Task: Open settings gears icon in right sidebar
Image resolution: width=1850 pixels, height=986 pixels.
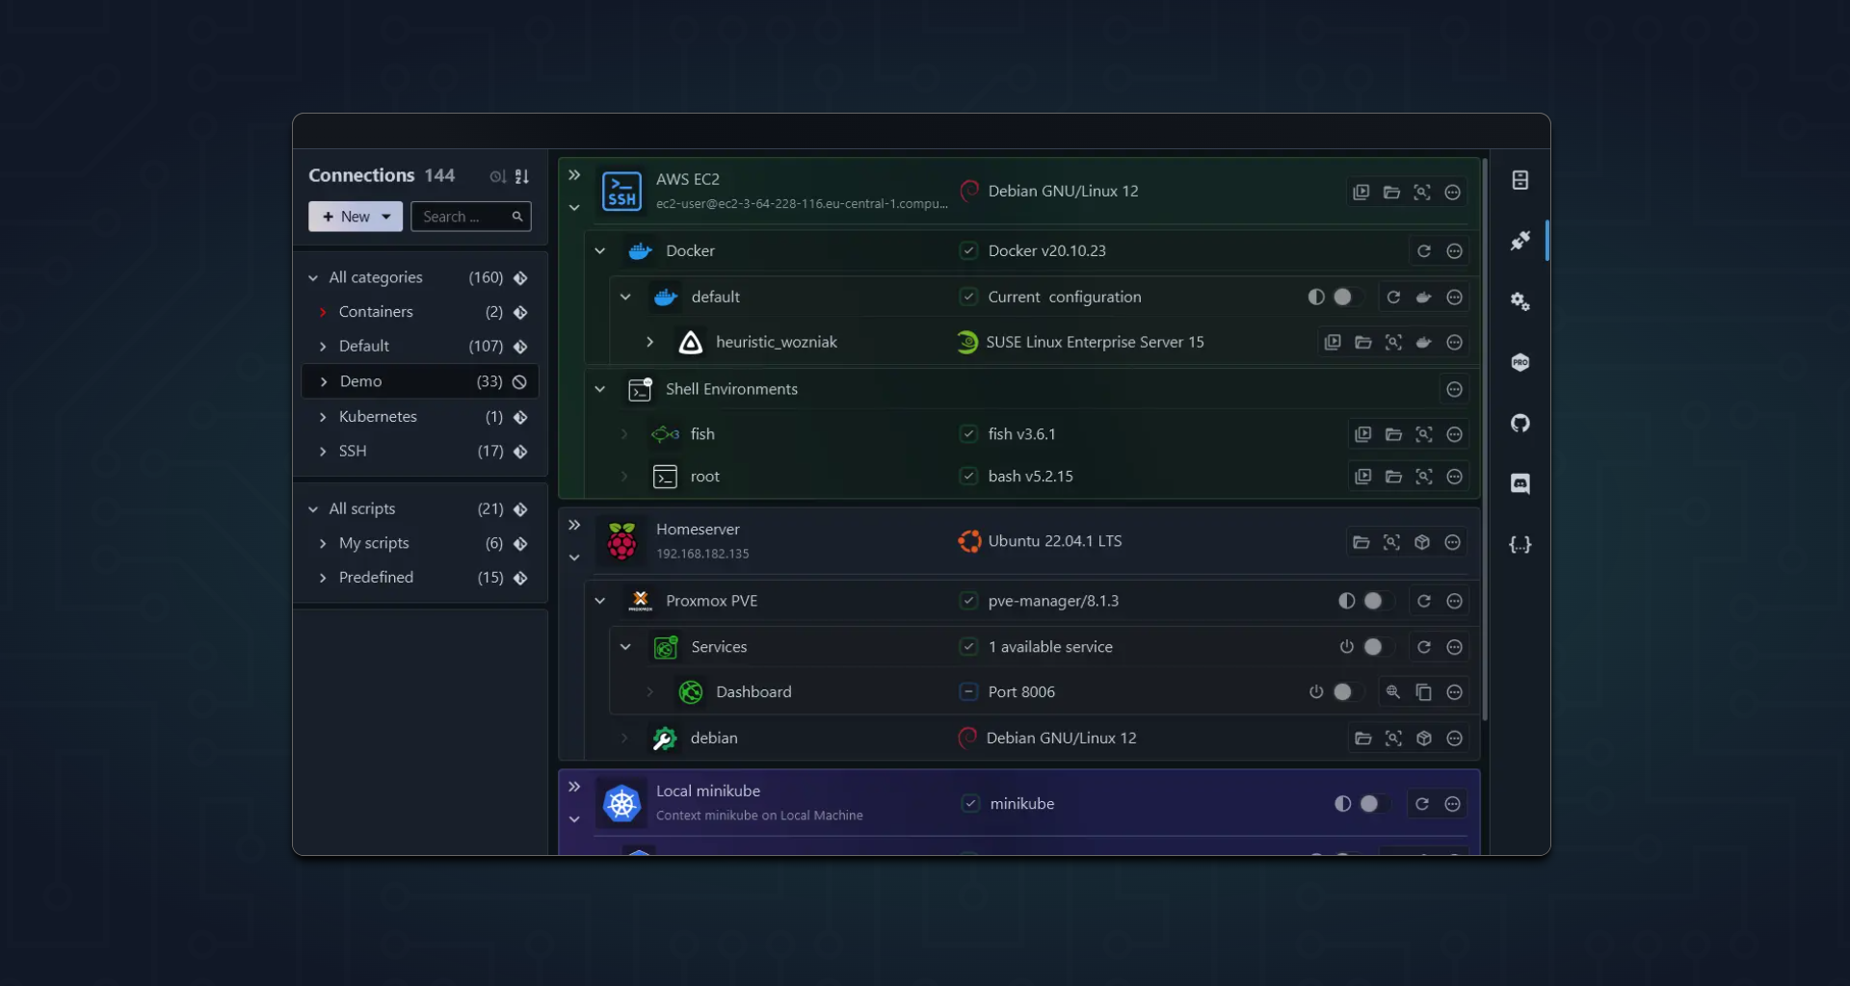Action: point(1520,301)
